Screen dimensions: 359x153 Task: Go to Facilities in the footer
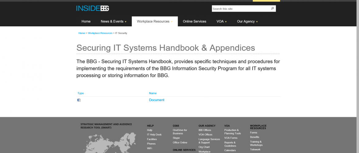152,139
